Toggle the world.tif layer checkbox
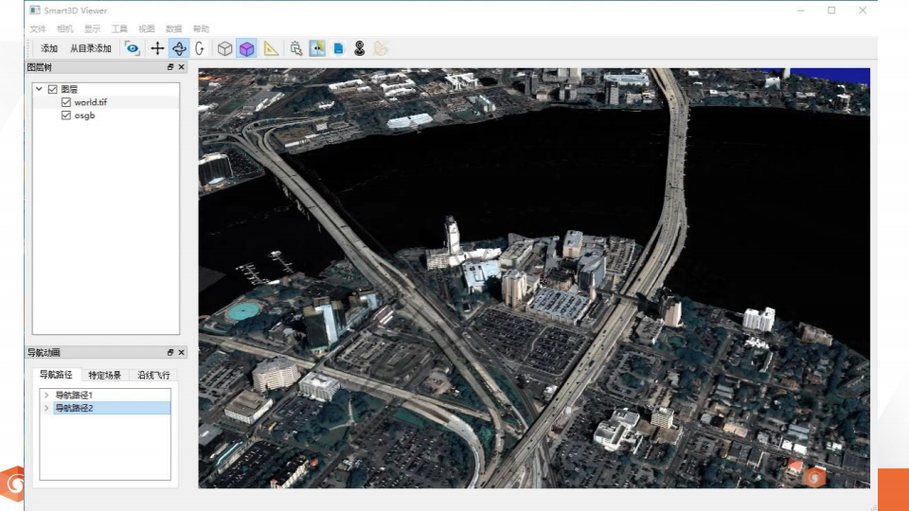The image size is (909, 511). tap(66, 102)
